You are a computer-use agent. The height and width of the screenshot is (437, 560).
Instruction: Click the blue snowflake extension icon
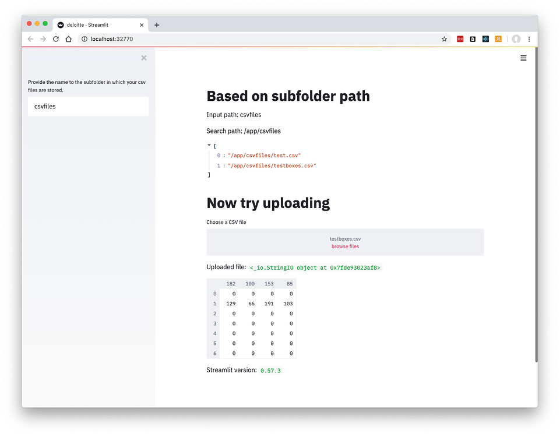[x=485, y=38]
